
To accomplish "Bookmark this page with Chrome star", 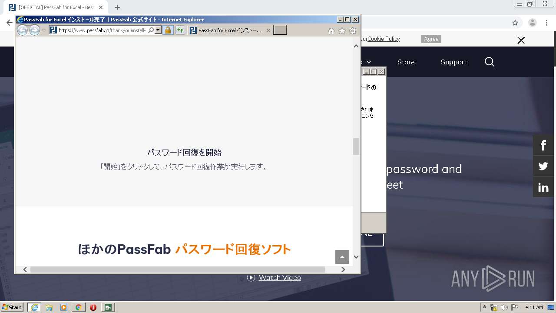I will tap(515, 23).
